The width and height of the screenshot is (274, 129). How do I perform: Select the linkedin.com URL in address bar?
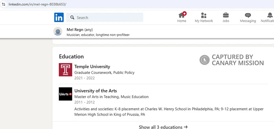pyautogui.click(x=37, y=4)
